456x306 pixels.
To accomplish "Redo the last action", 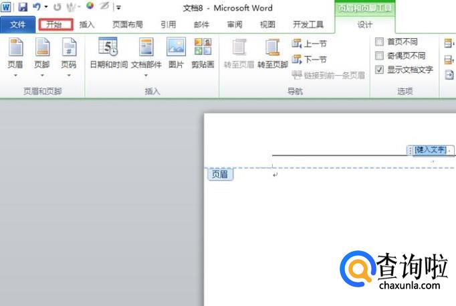I will (x=58, y=7).
